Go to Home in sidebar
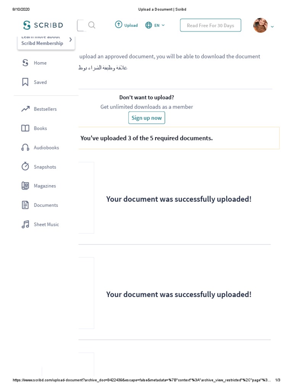Image resolution: width=293 pixels, height=390 pixels. (x=40, y=63)
